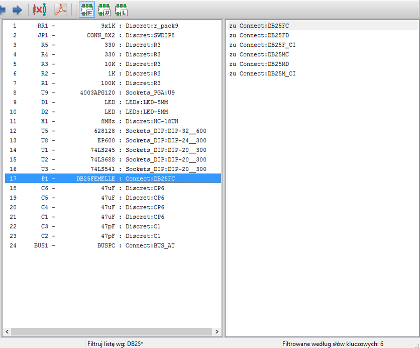Select component row JP1 CONN_8X2
This screenshot has width=420, height=348.
pyautogui.click(x=113, y=35)
